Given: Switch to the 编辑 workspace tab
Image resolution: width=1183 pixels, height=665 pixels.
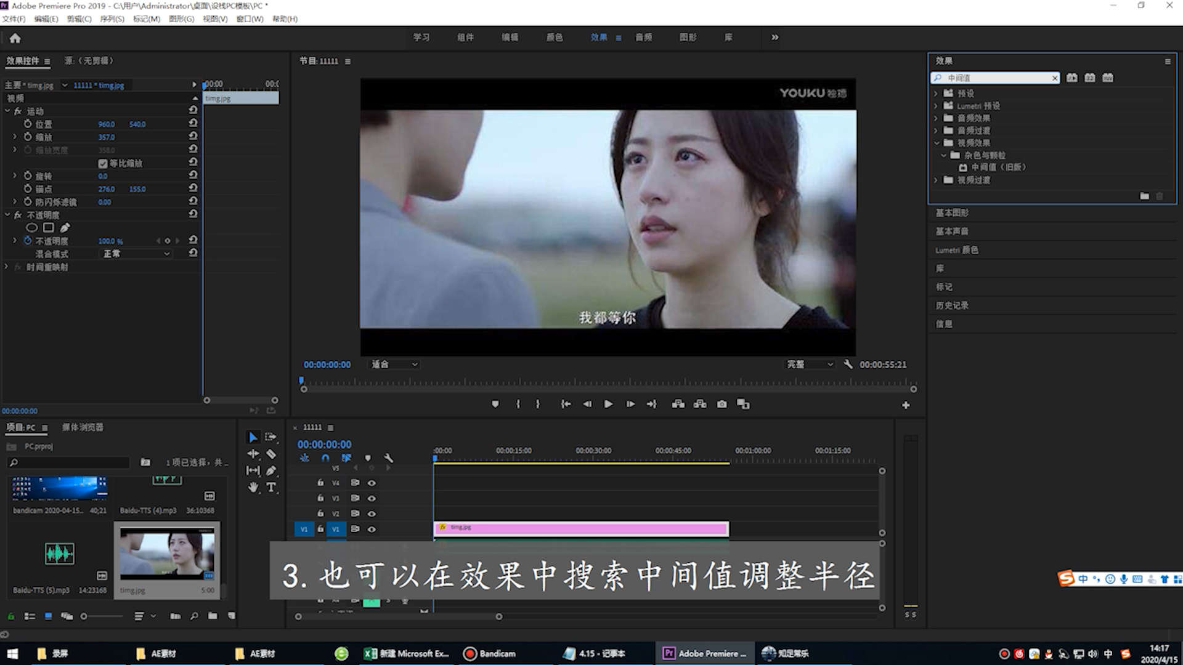Looking at the screenshot, I should (x=510, y=37).
